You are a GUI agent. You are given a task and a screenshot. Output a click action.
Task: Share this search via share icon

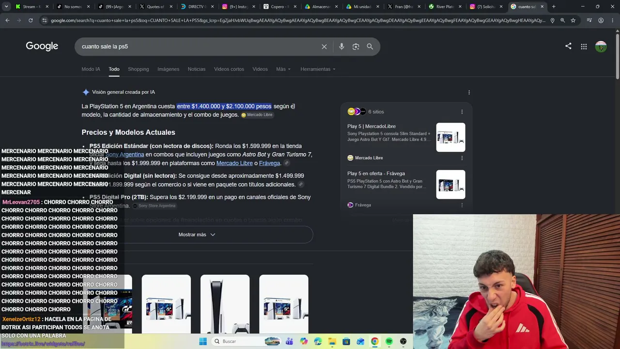pos(568,46)
